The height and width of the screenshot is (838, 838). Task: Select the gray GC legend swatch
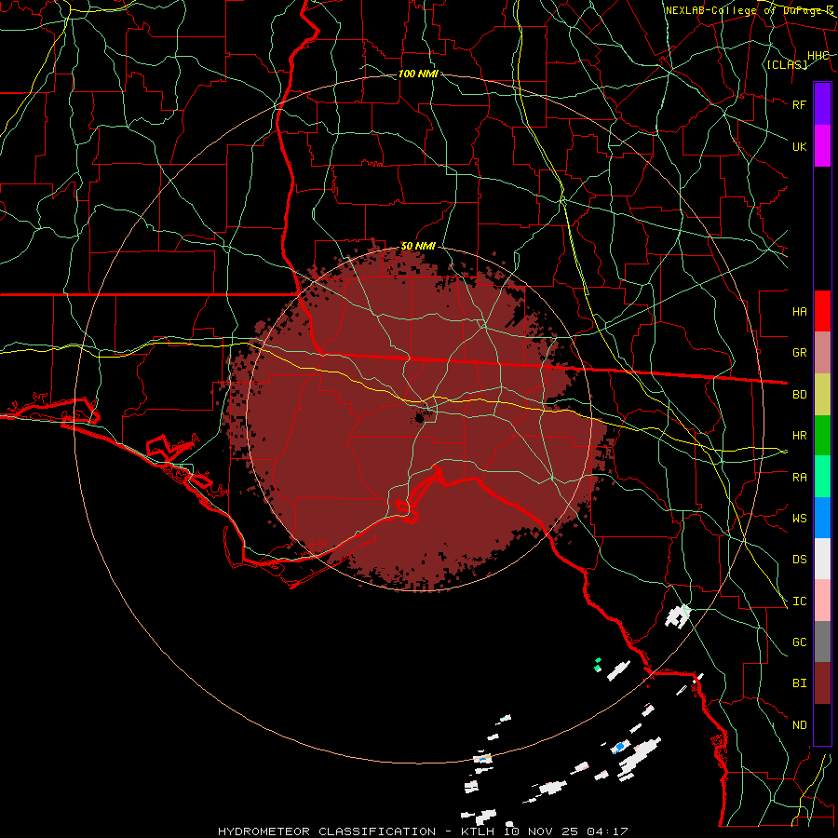(x=822, y=642)
